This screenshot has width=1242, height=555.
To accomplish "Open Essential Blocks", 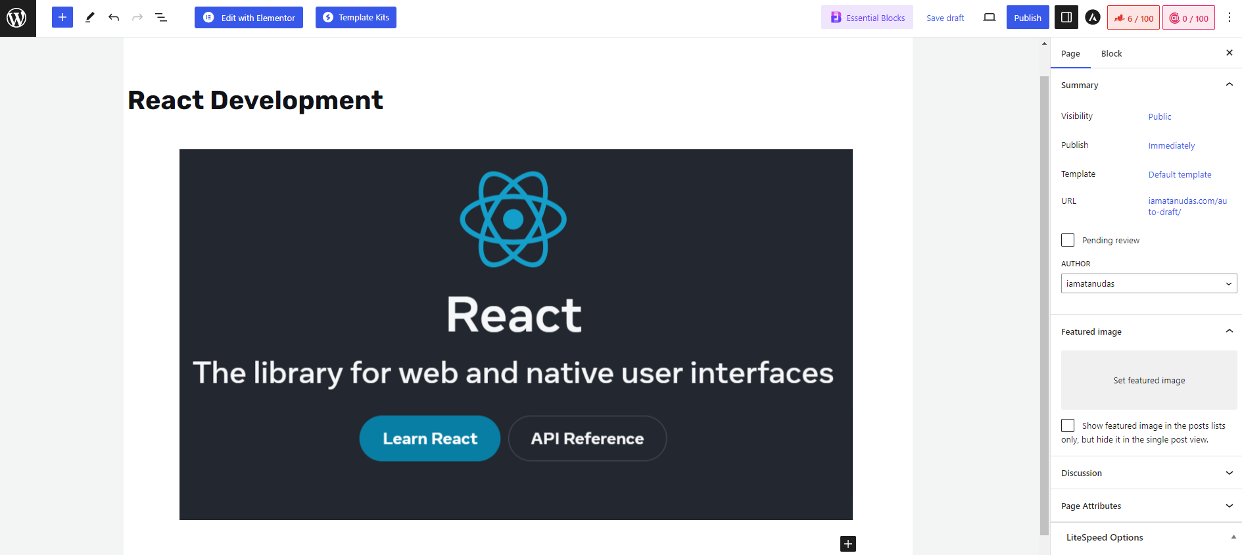I will pos(867,18).
